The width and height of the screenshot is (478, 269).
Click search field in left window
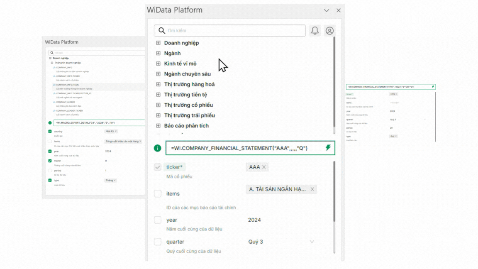point(97,53)
